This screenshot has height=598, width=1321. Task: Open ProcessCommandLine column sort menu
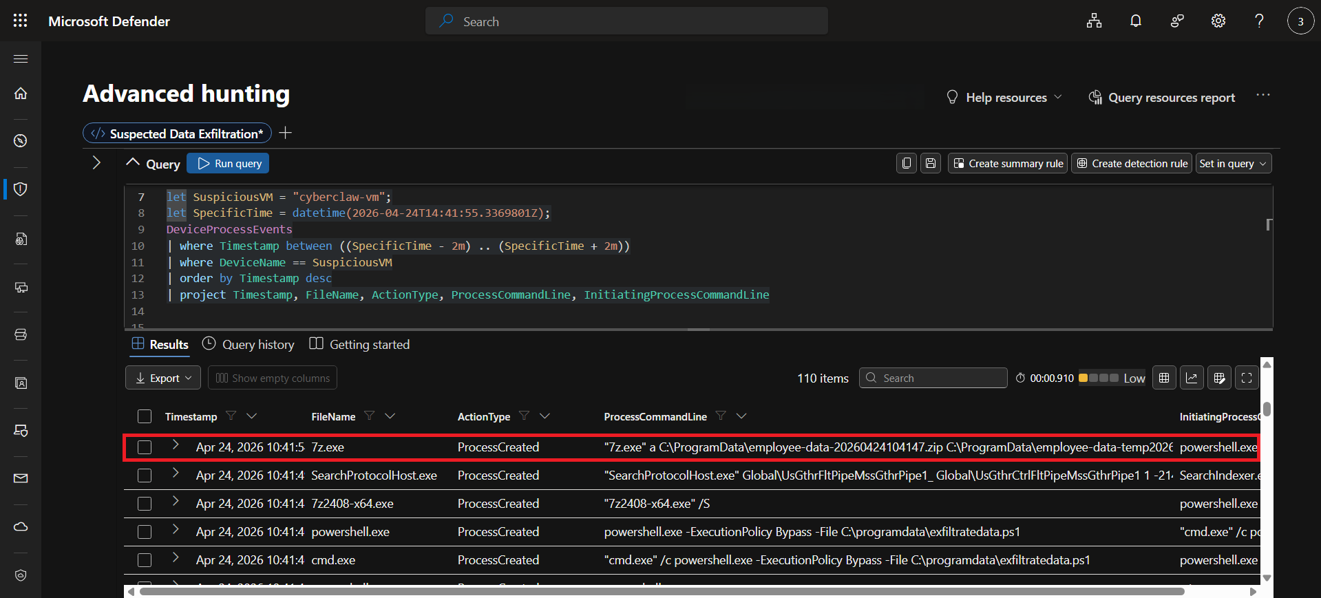[x=741, y=416]
